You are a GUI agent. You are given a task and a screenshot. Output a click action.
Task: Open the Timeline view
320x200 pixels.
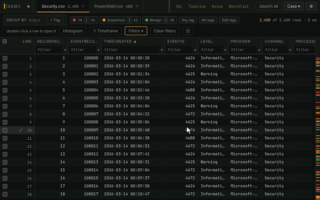pos(197,7)
